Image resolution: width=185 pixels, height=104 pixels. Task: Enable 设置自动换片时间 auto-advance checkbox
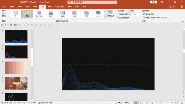click(144, 18)
